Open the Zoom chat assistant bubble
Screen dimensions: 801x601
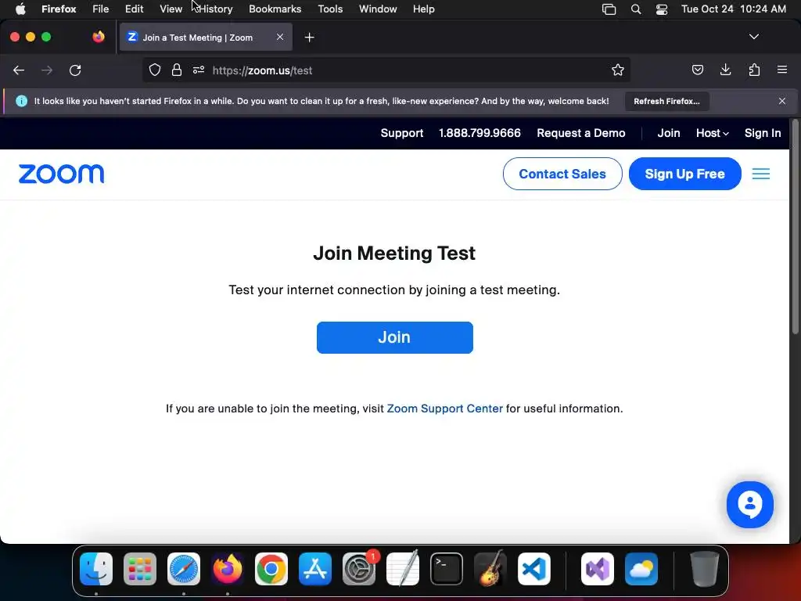click(750, 505)
